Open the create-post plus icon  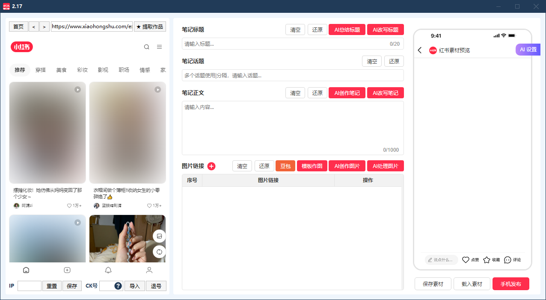67,270
